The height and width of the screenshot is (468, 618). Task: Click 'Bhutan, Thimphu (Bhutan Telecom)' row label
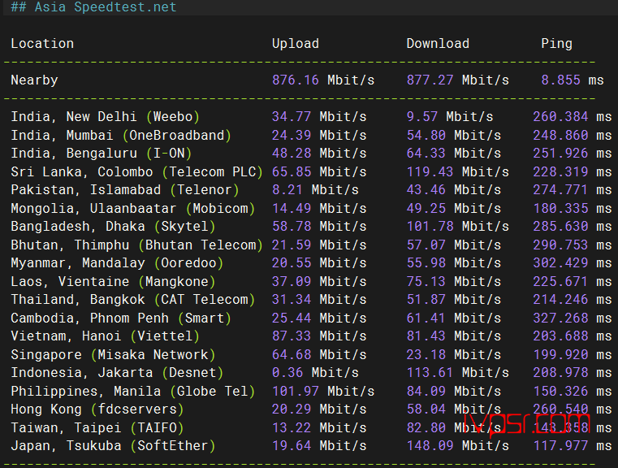(x=136, y=245)
